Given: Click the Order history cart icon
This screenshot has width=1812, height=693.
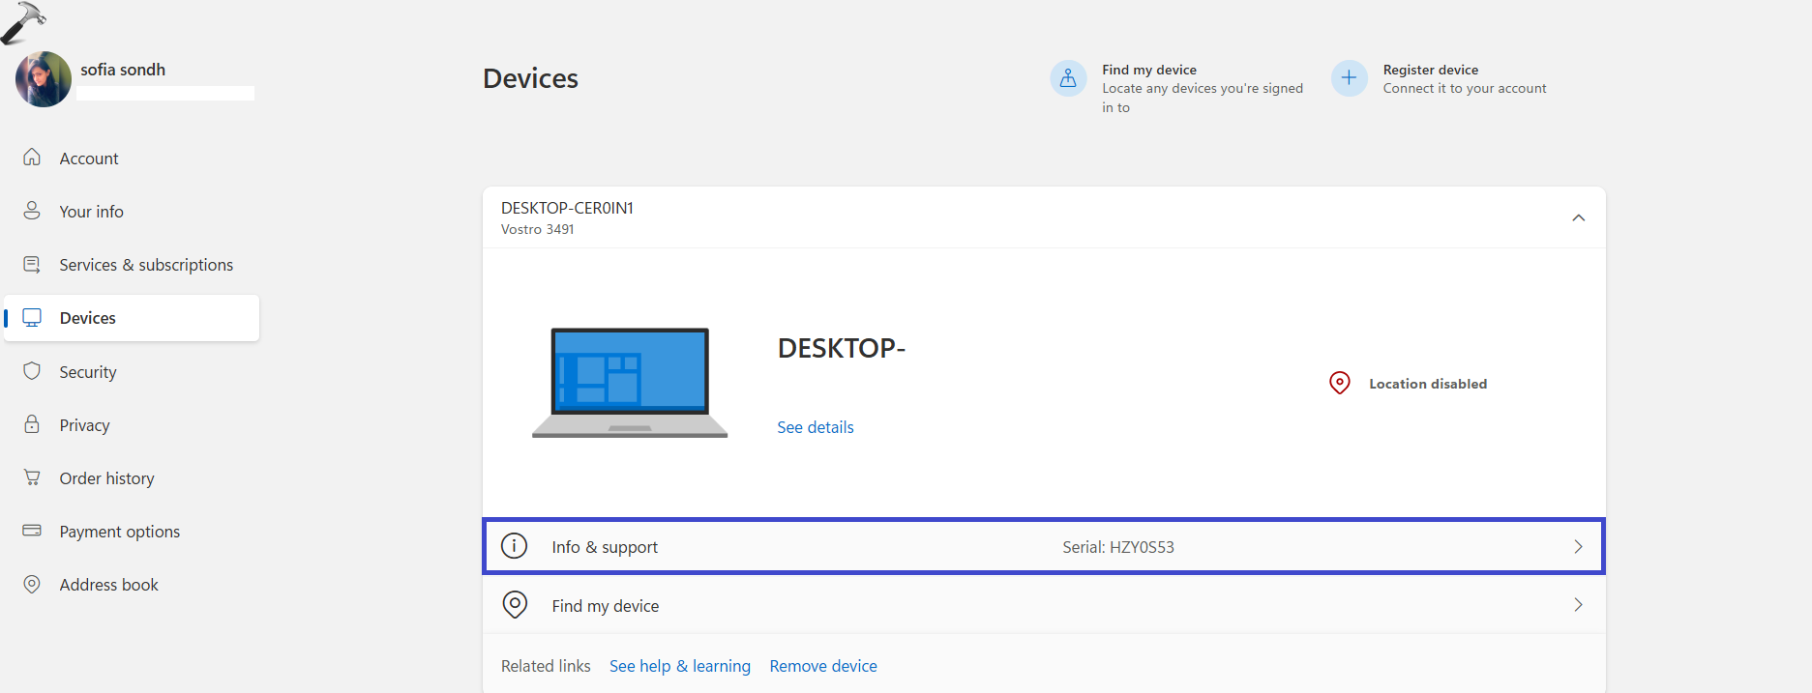Looking at the screenshot, I should click(32, 477).
